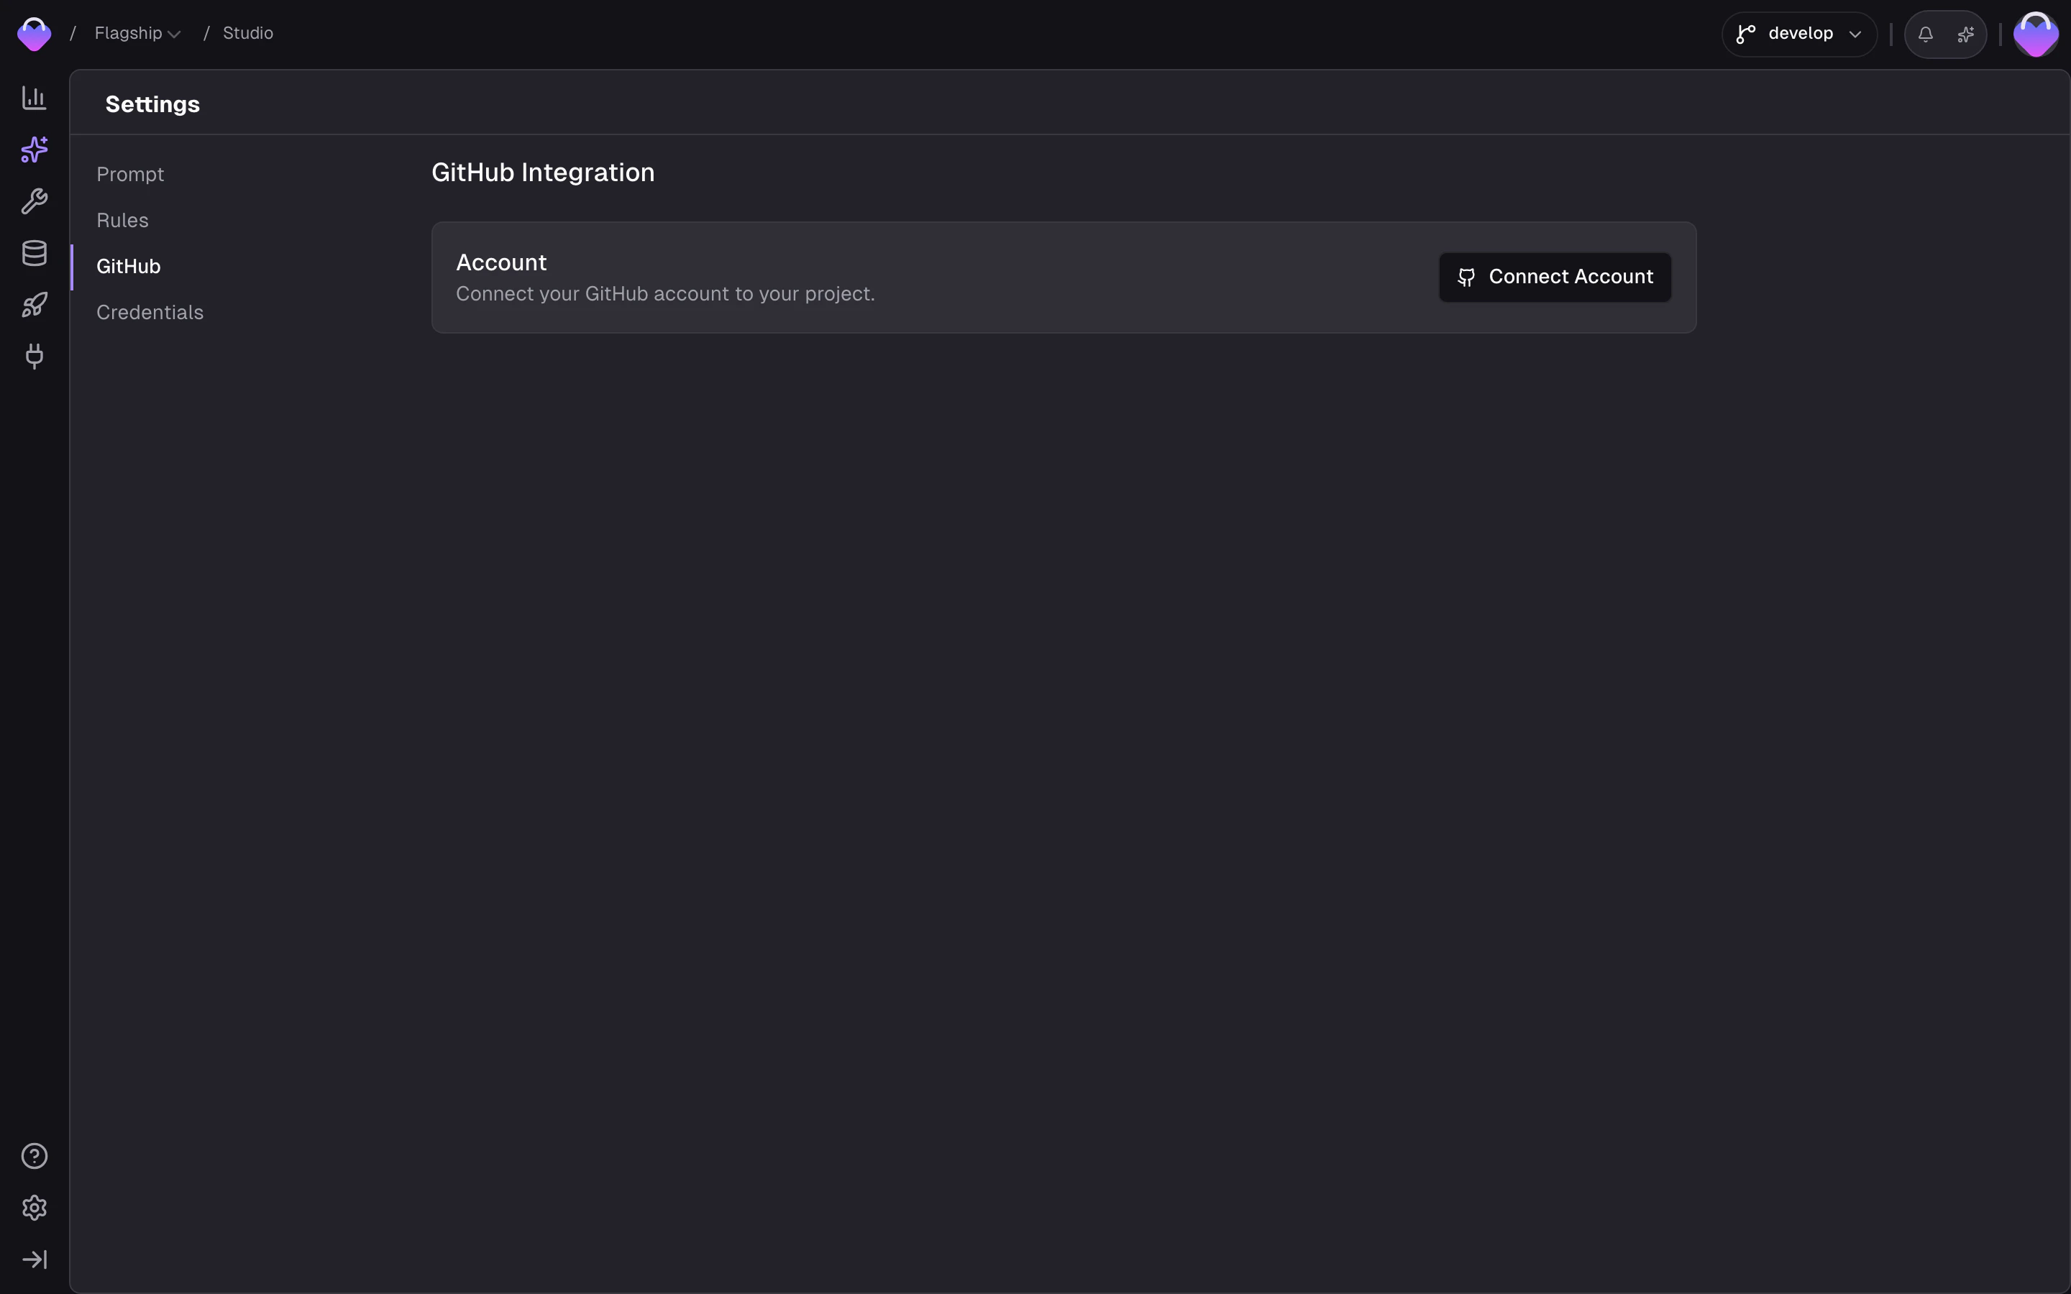
Task: Switch to the Rules settings tab
Action: [x=122, y=221]
